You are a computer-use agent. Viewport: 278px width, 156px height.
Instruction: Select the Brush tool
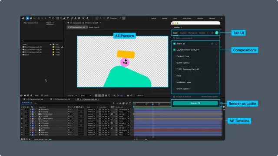[x=72, y=18]
